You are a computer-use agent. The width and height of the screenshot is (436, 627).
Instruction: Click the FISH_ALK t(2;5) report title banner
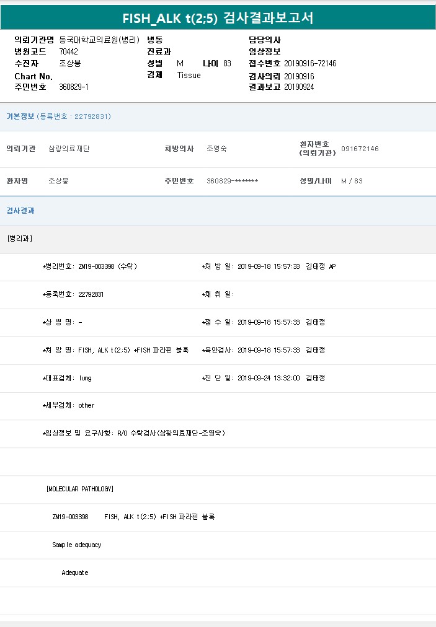(x=218, y=18)
